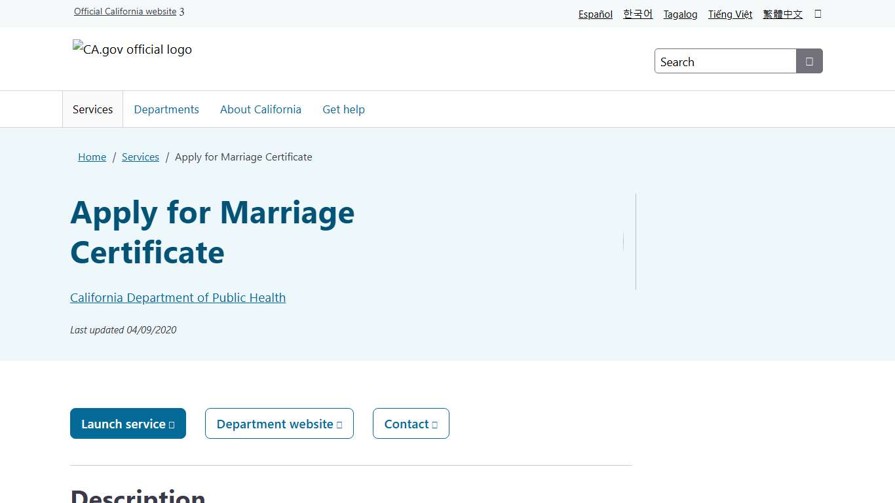Open the Español language link

595,14
